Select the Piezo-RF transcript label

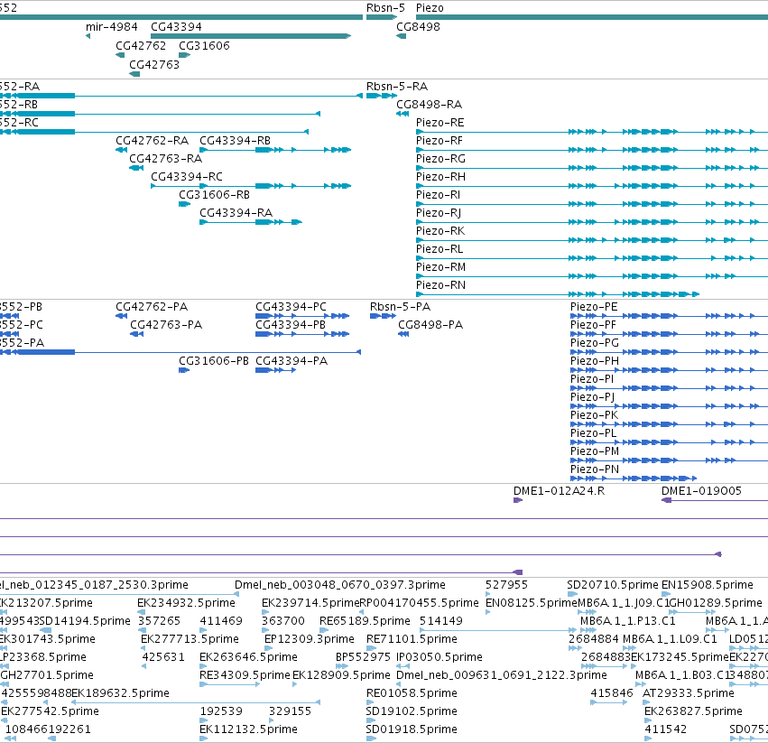coord(439,141)
